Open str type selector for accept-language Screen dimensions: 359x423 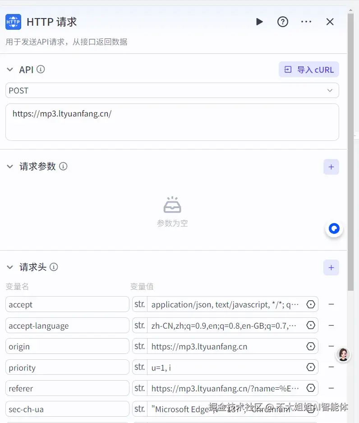pos(140,325)
